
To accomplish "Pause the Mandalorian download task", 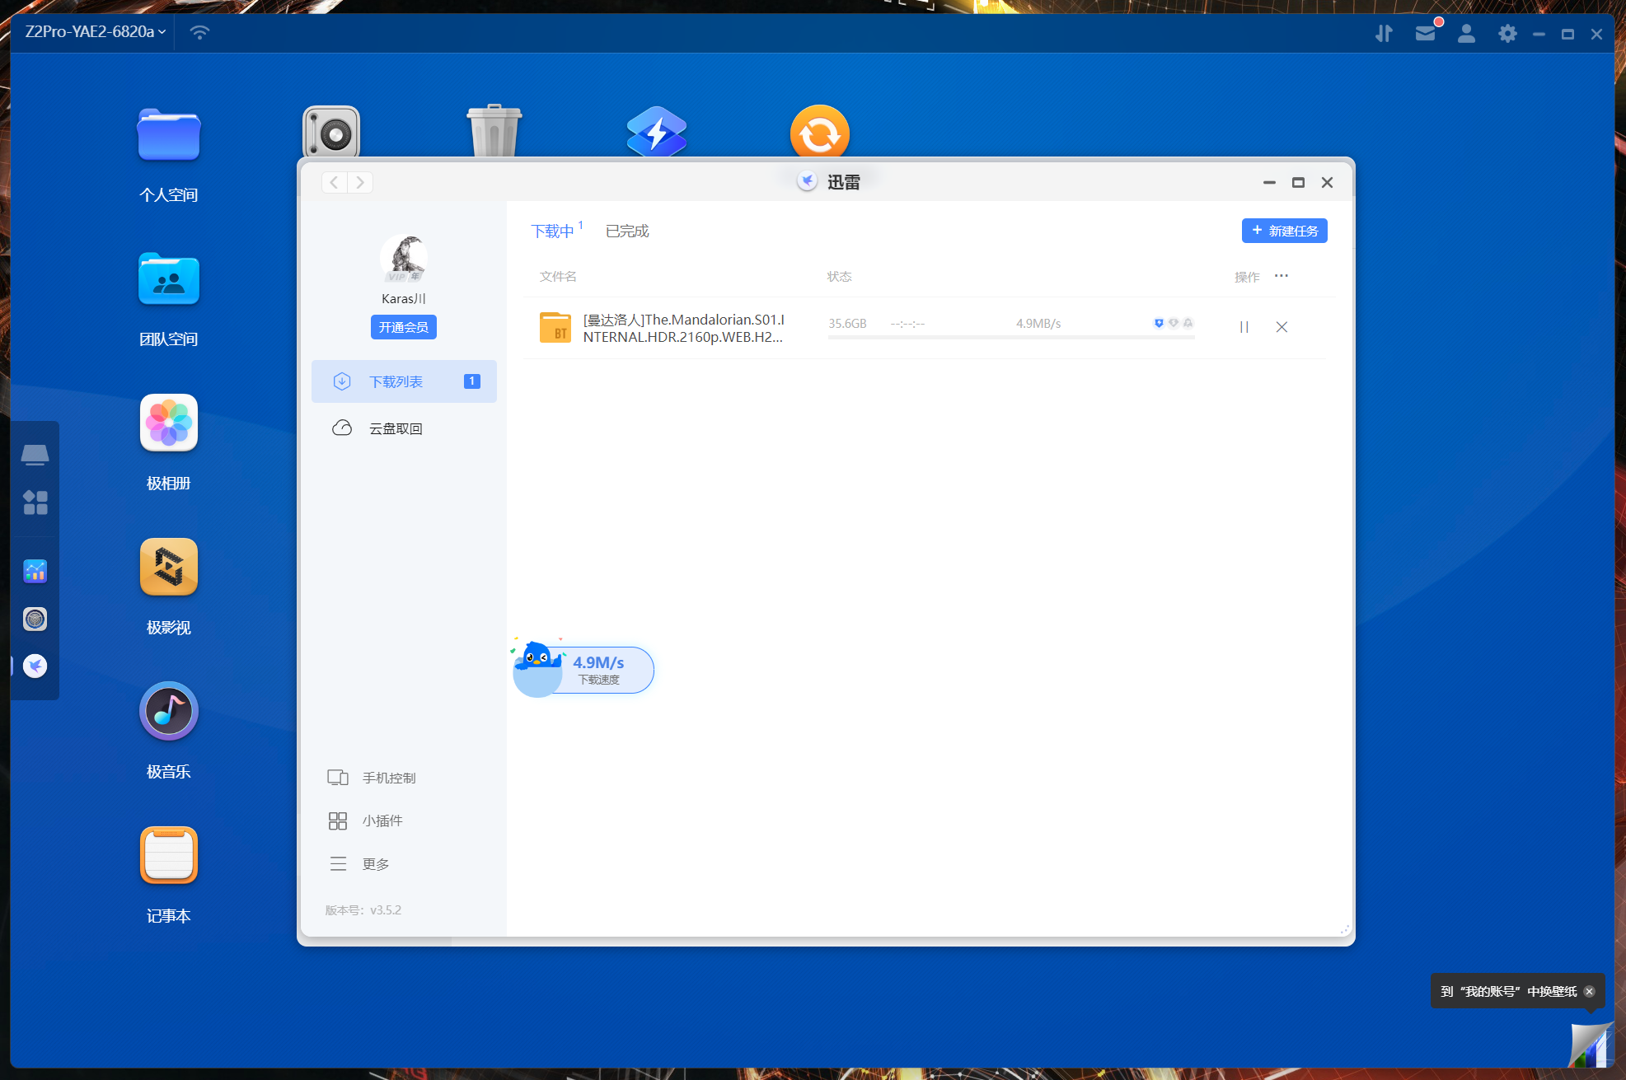I will [x=1244, y=327].
